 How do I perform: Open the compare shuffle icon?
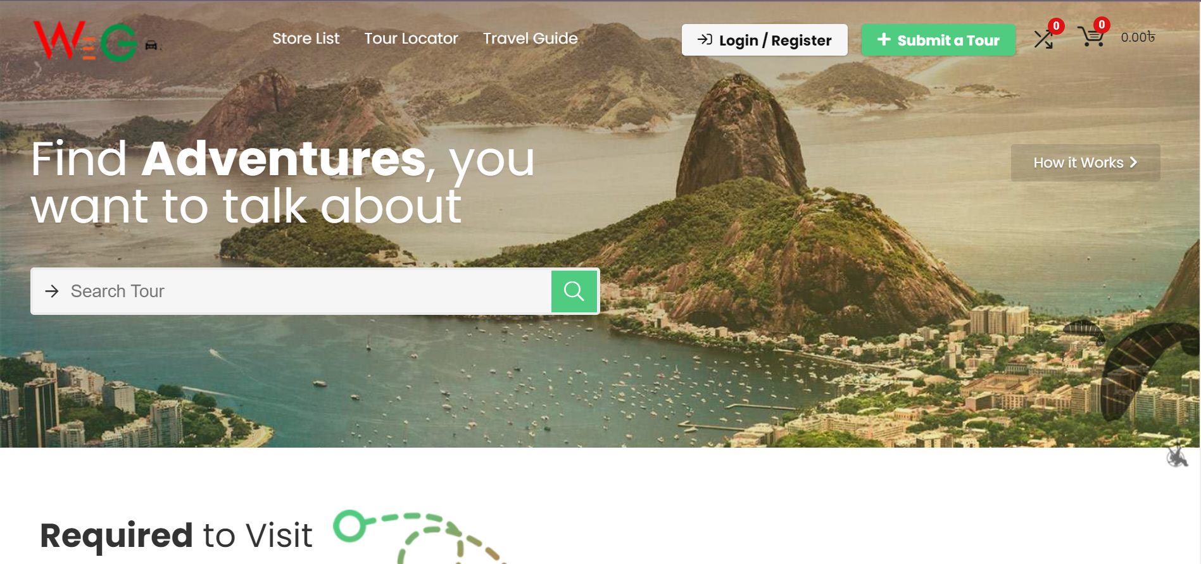[x=1043, y=39]
